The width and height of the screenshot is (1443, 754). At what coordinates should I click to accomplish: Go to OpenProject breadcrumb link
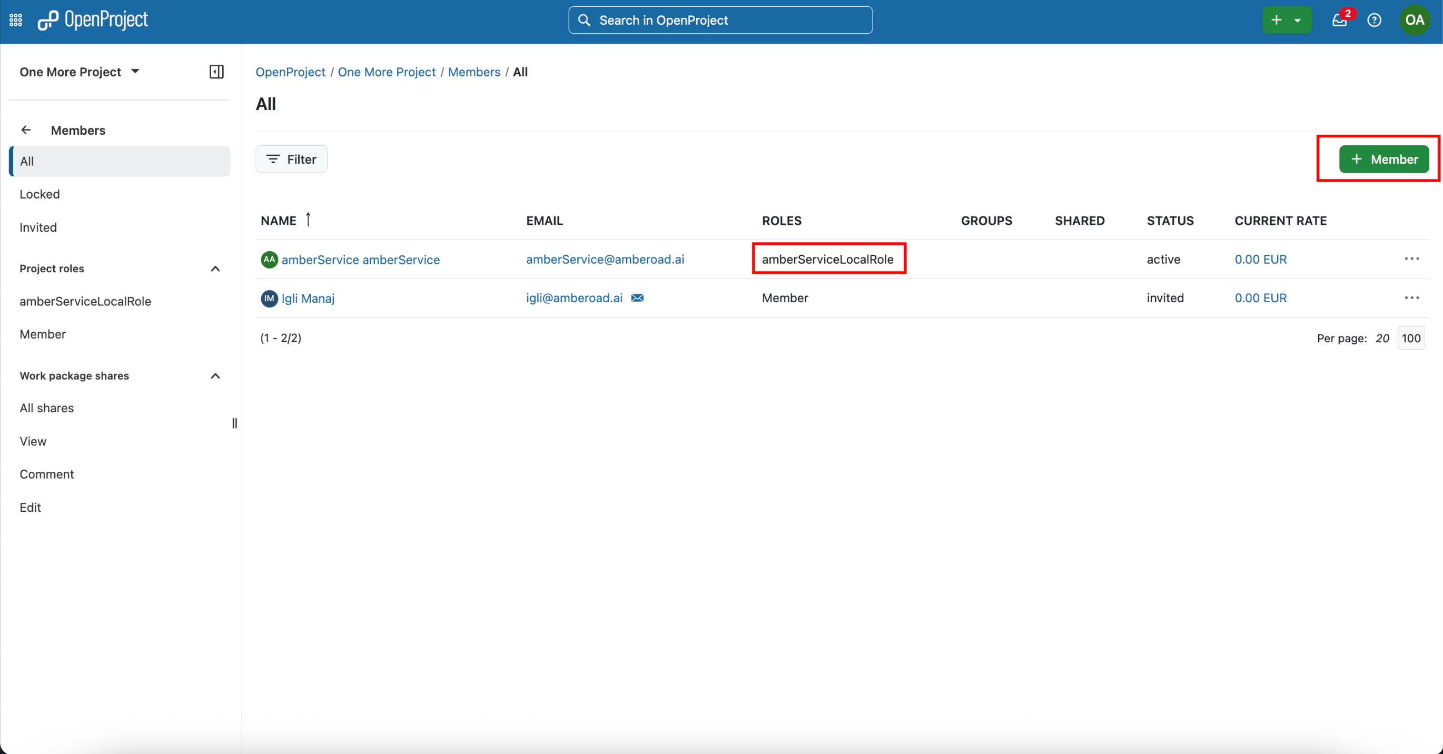(x=290, y=72)
